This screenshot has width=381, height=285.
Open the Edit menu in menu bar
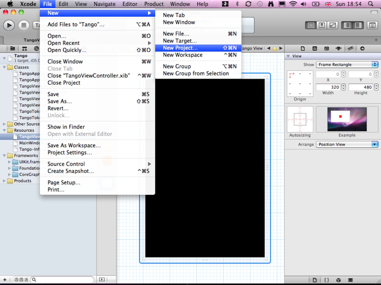pos(63,4)
